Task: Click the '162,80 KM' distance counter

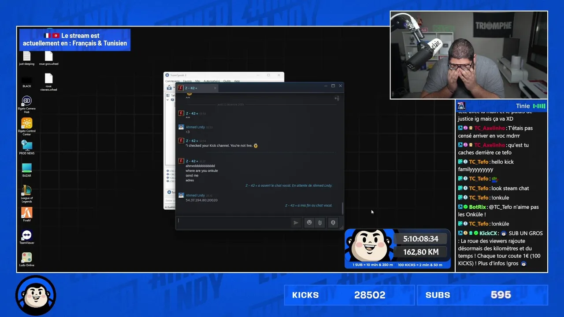Action: coord(421,252)
